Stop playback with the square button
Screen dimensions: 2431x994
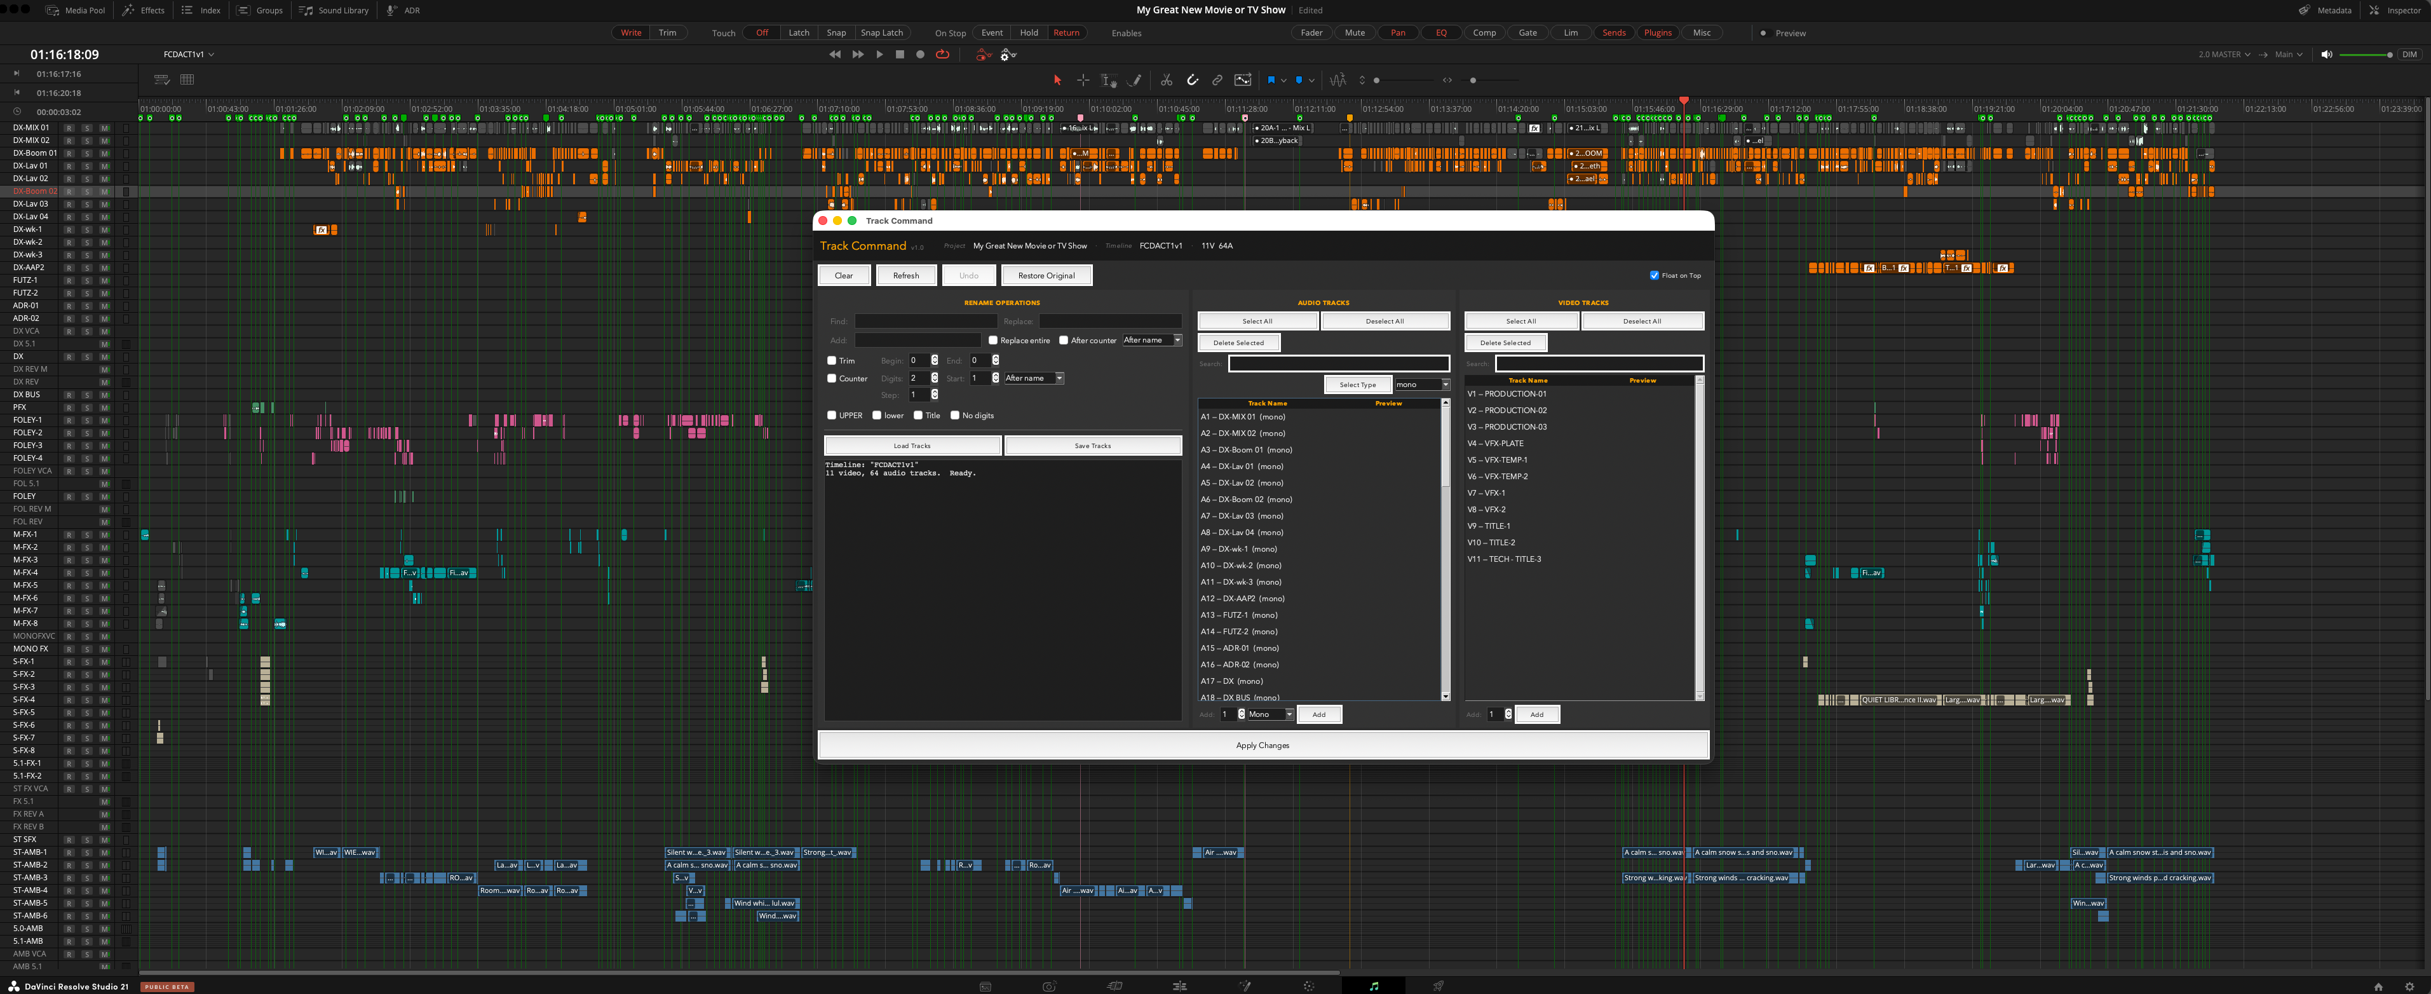point(900,55)
